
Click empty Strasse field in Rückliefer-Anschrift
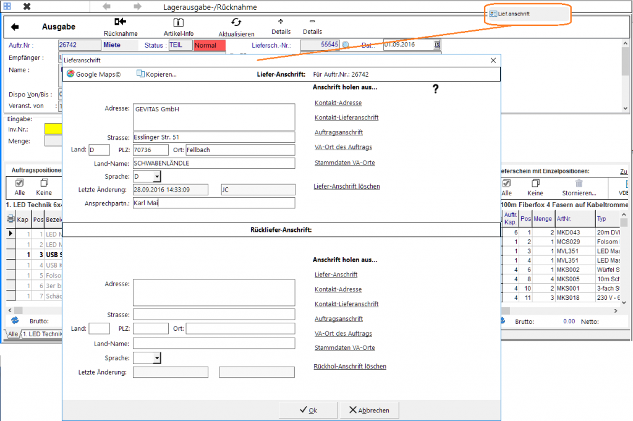(x=214, y=315)
